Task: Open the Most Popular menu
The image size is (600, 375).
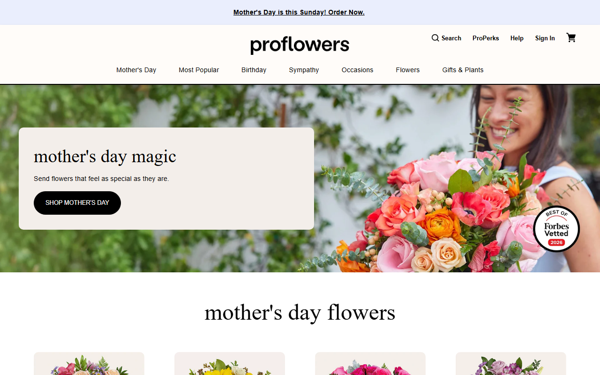Action: click(199, 70)
